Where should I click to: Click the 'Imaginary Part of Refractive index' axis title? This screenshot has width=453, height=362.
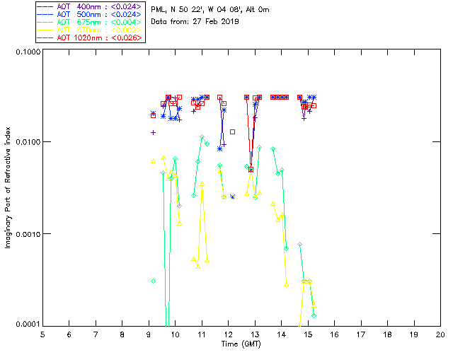pyautogui.click(x=8, y=187)
